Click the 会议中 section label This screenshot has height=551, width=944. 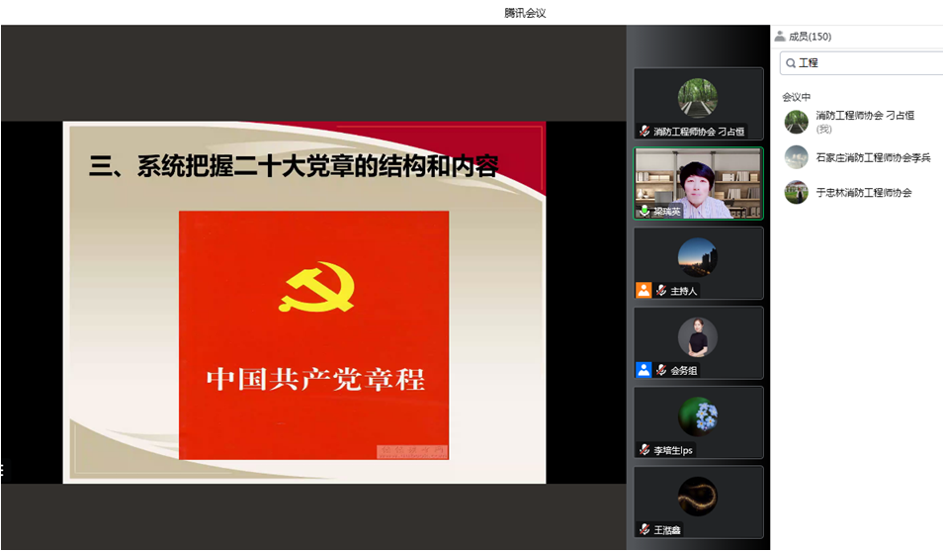tap(796, 97)
